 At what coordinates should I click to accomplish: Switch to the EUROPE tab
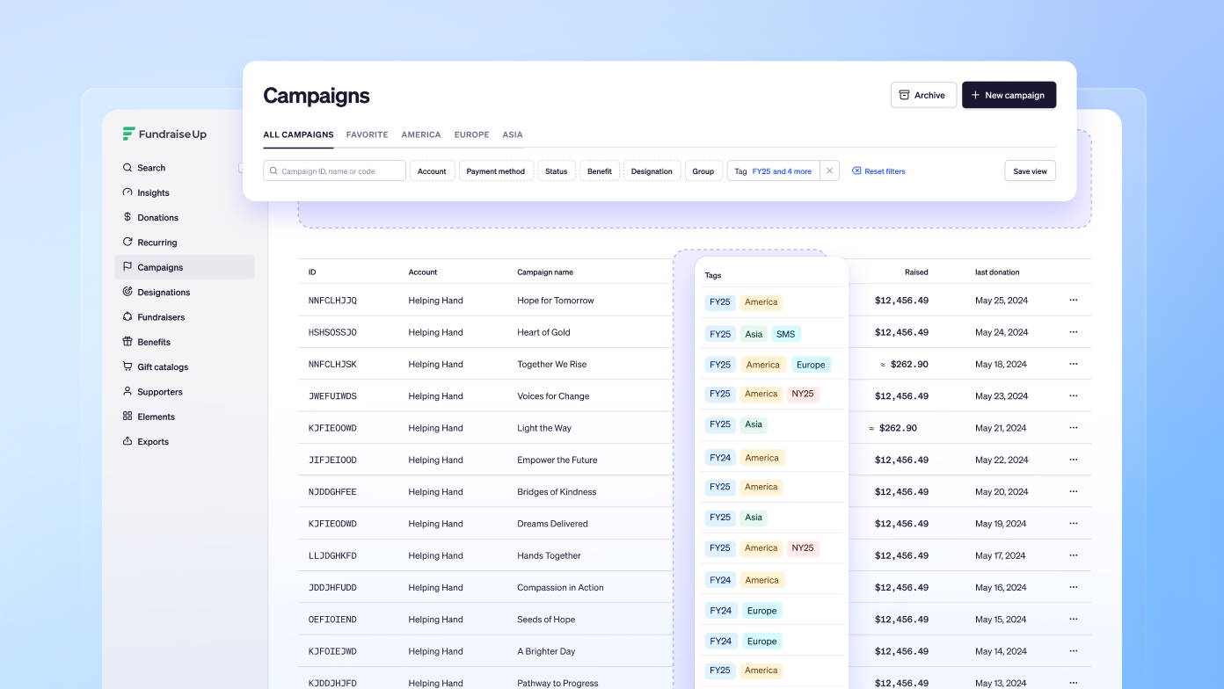471,134
